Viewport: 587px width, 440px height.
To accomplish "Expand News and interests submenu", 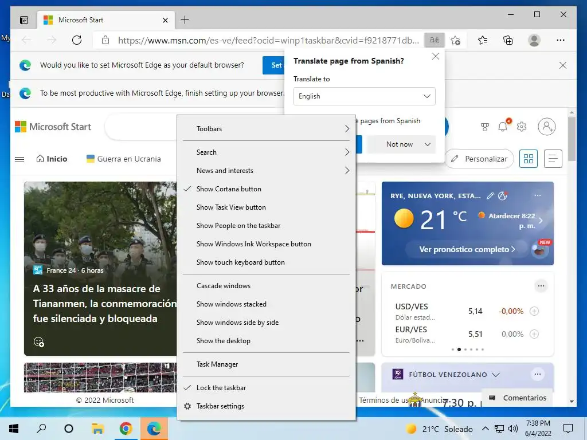I will tap(266, 171).
